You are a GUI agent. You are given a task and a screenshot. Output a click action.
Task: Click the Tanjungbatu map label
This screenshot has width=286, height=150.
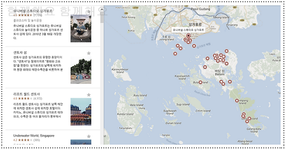coord(126,128)
